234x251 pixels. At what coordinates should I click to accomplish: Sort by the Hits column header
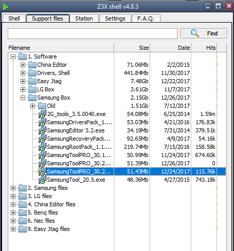204,48
